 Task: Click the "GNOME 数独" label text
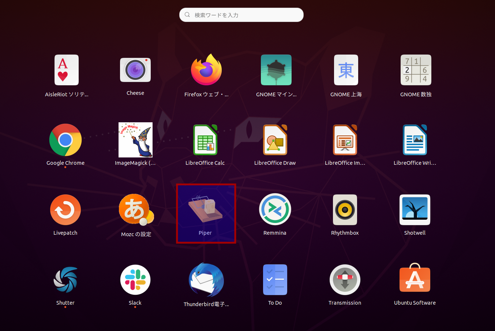point(416,94)
